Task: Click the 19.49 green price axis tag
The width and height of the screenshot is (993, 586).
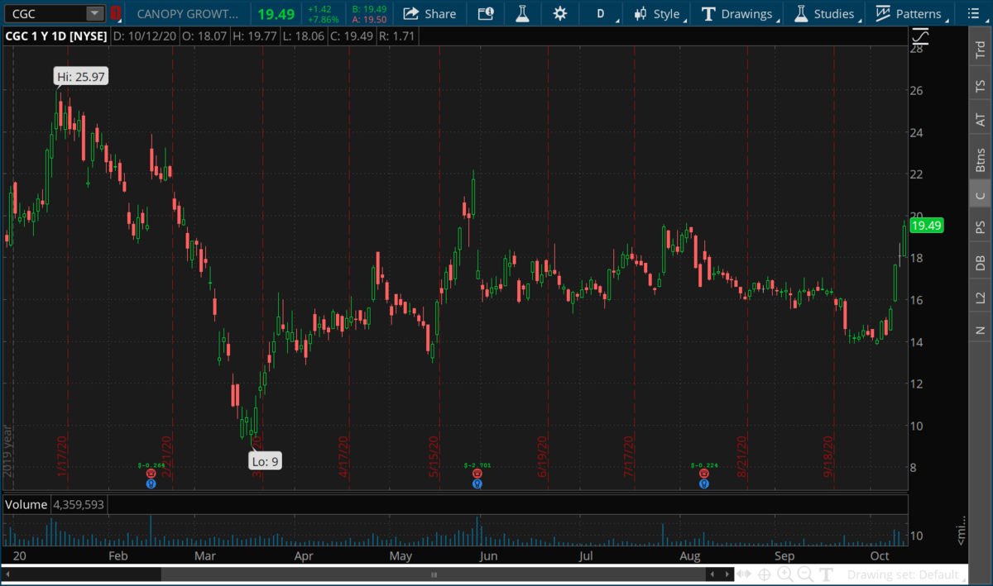Action: click(928, 225)
